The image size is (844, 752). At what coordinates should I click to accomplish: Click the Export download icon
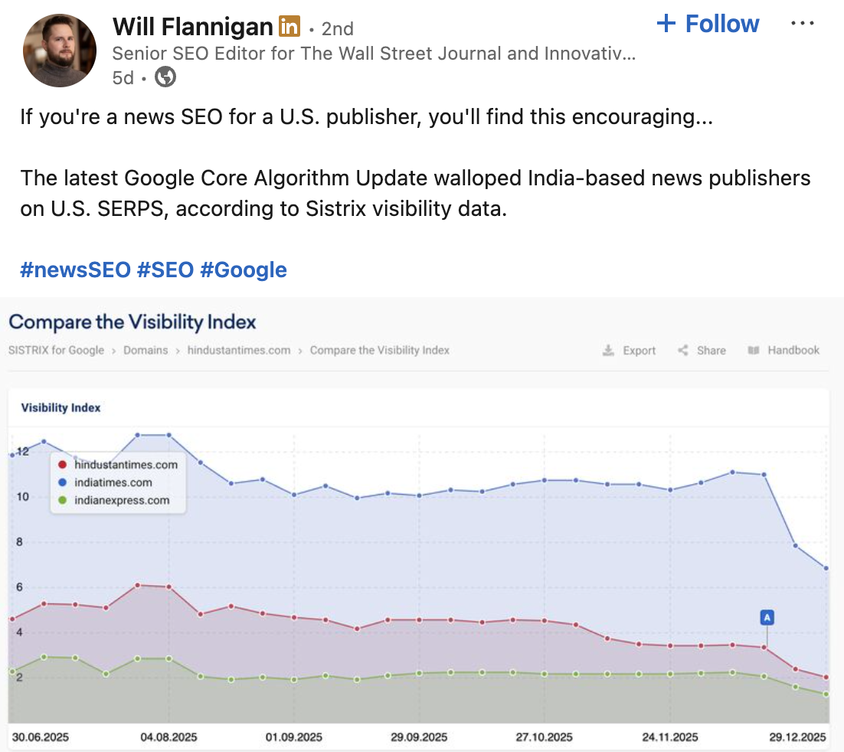609,350
